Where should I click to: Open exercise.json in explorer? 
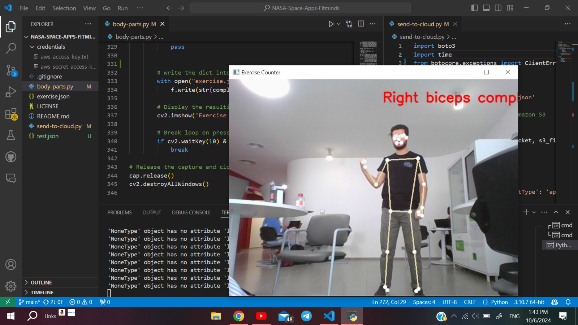tap(60, 96)
